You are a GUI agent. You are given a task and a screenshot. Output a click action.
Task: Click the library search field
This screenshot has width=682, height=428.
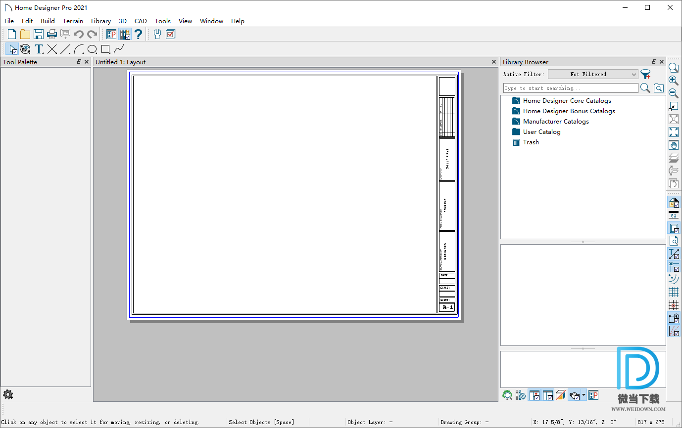[x=571, y=88]
